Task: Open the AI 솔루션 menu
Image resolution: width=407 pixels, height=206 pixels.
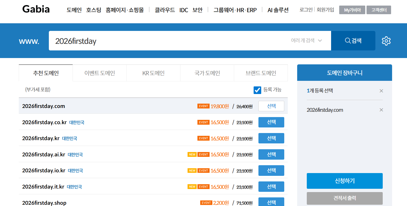Action: 278,10
